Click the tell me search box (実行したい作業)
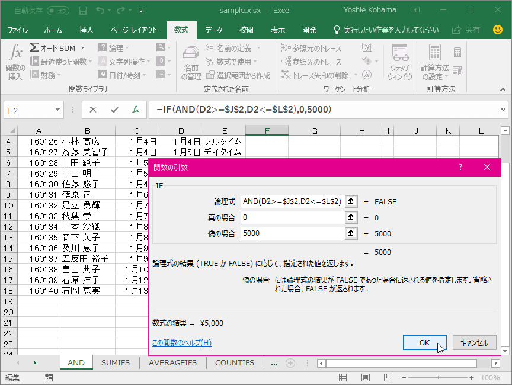 point(386,30)
